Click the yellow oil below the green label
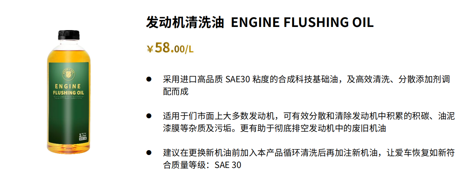Image resolution: width=465 pixels, height=183 pixels. pos(69,148)
